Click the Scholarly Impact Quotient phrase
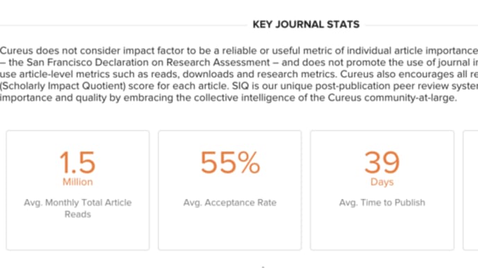 (x=63, y=86)
